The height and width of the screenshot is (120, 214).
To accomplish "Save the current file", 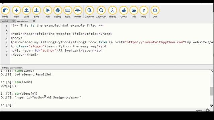I will click(36, 12).
